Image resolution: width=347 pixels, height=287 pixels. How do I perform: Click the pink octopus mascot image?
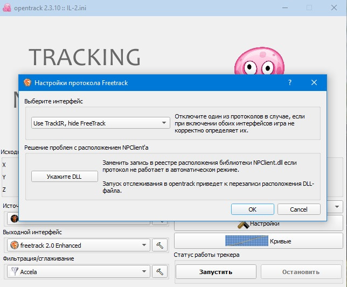point(259,61)
